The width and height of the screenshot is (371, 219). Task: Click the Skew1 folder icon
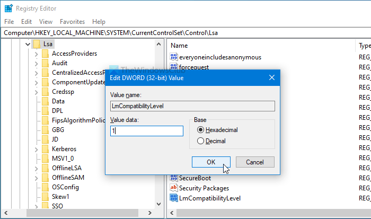[45, 197]
